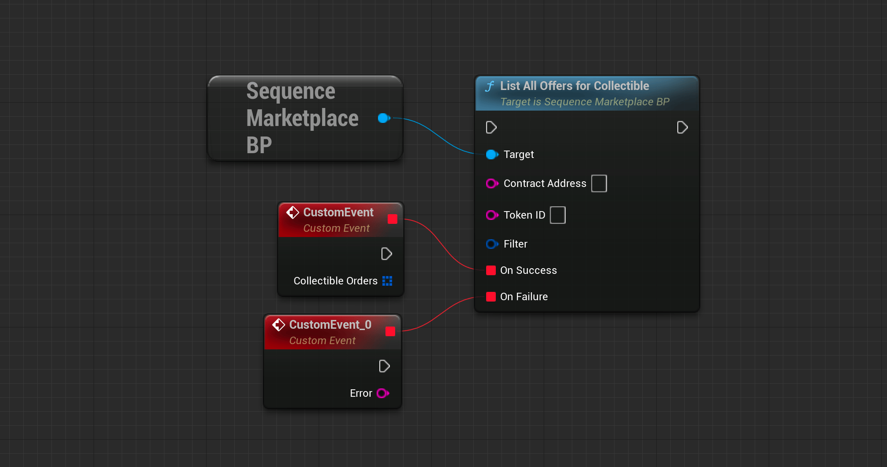The image size is (887, 467).
Task: Click the input execution pin of List All Offers
Action: [x=491, y=128]
